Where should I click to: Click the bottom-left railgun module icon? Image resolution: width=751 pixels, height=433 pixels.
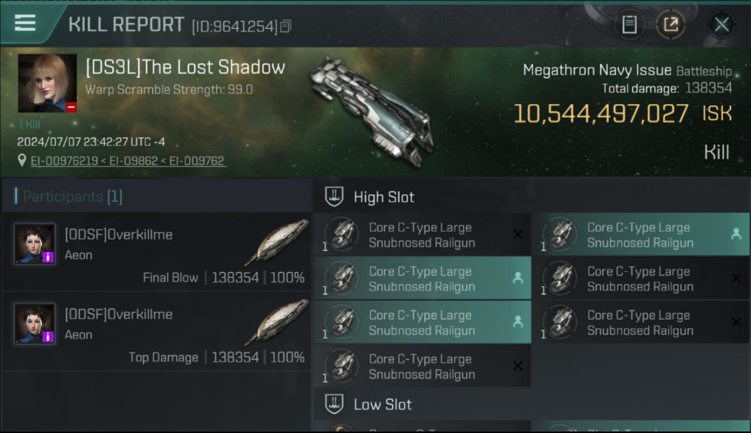click(341, 366)
